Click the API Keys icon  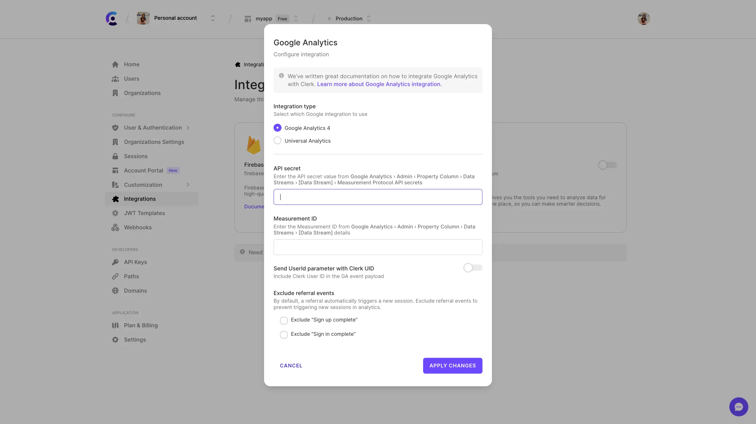point(115,262)
